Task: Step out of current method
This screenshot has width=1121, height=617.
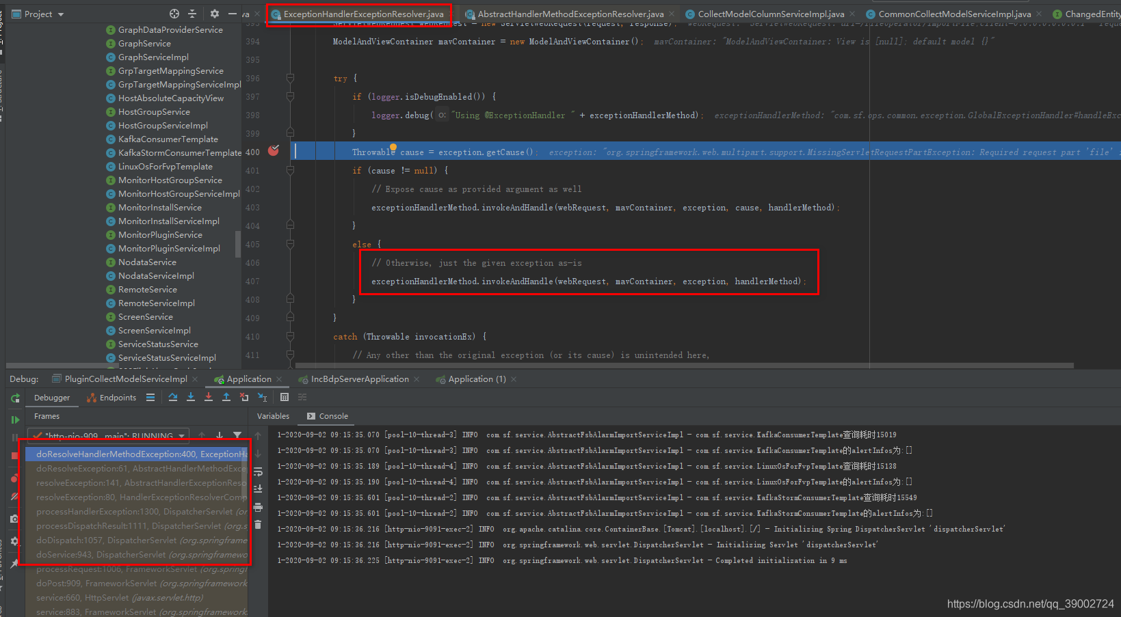Action: point(226,397)
